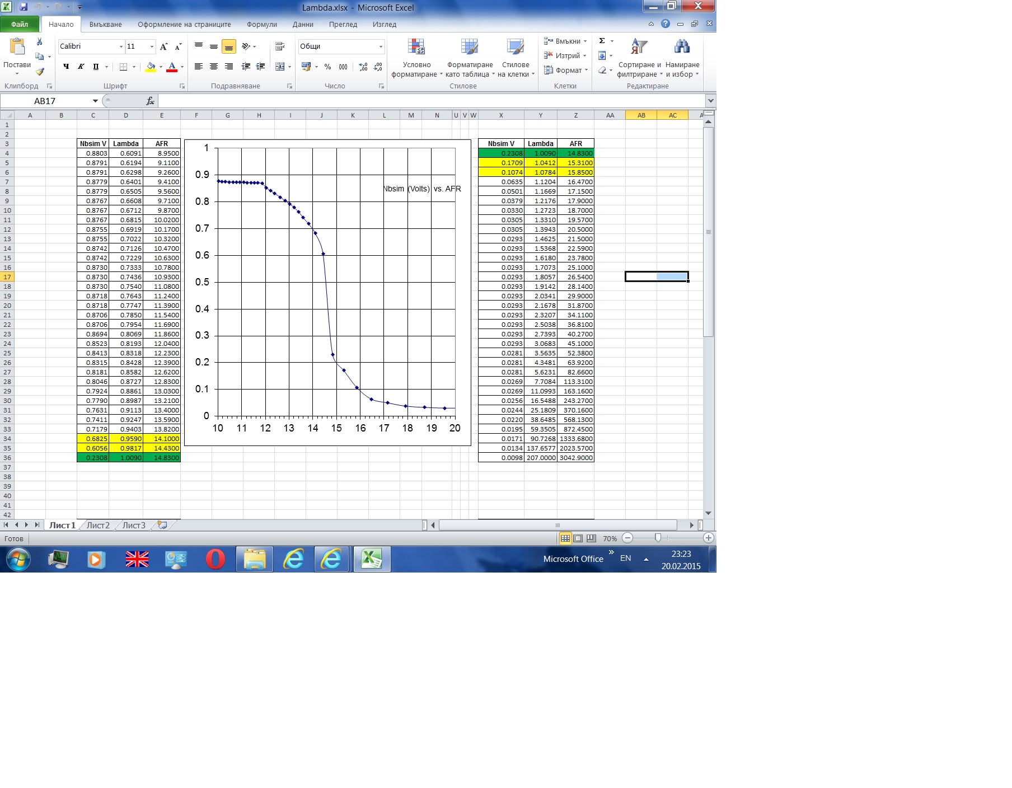Toggle italic text formatting

click(81, 67)
